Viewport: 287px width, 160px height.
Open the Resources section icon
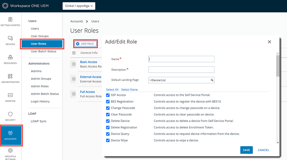click(x=10, y=57)
